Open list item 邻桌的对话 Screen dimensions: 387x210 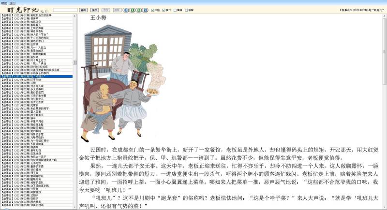pyautogui.click(x=37, y=204)
